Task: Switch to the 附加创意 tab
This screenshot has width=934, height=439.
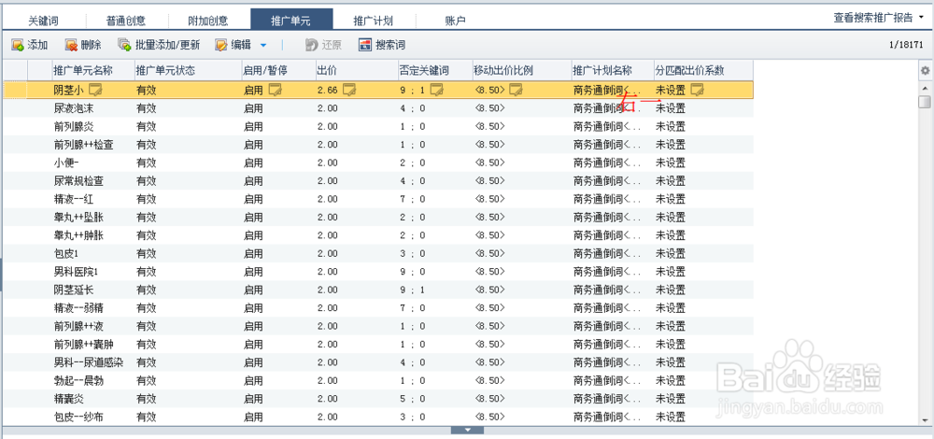Action: click(208, 21)
